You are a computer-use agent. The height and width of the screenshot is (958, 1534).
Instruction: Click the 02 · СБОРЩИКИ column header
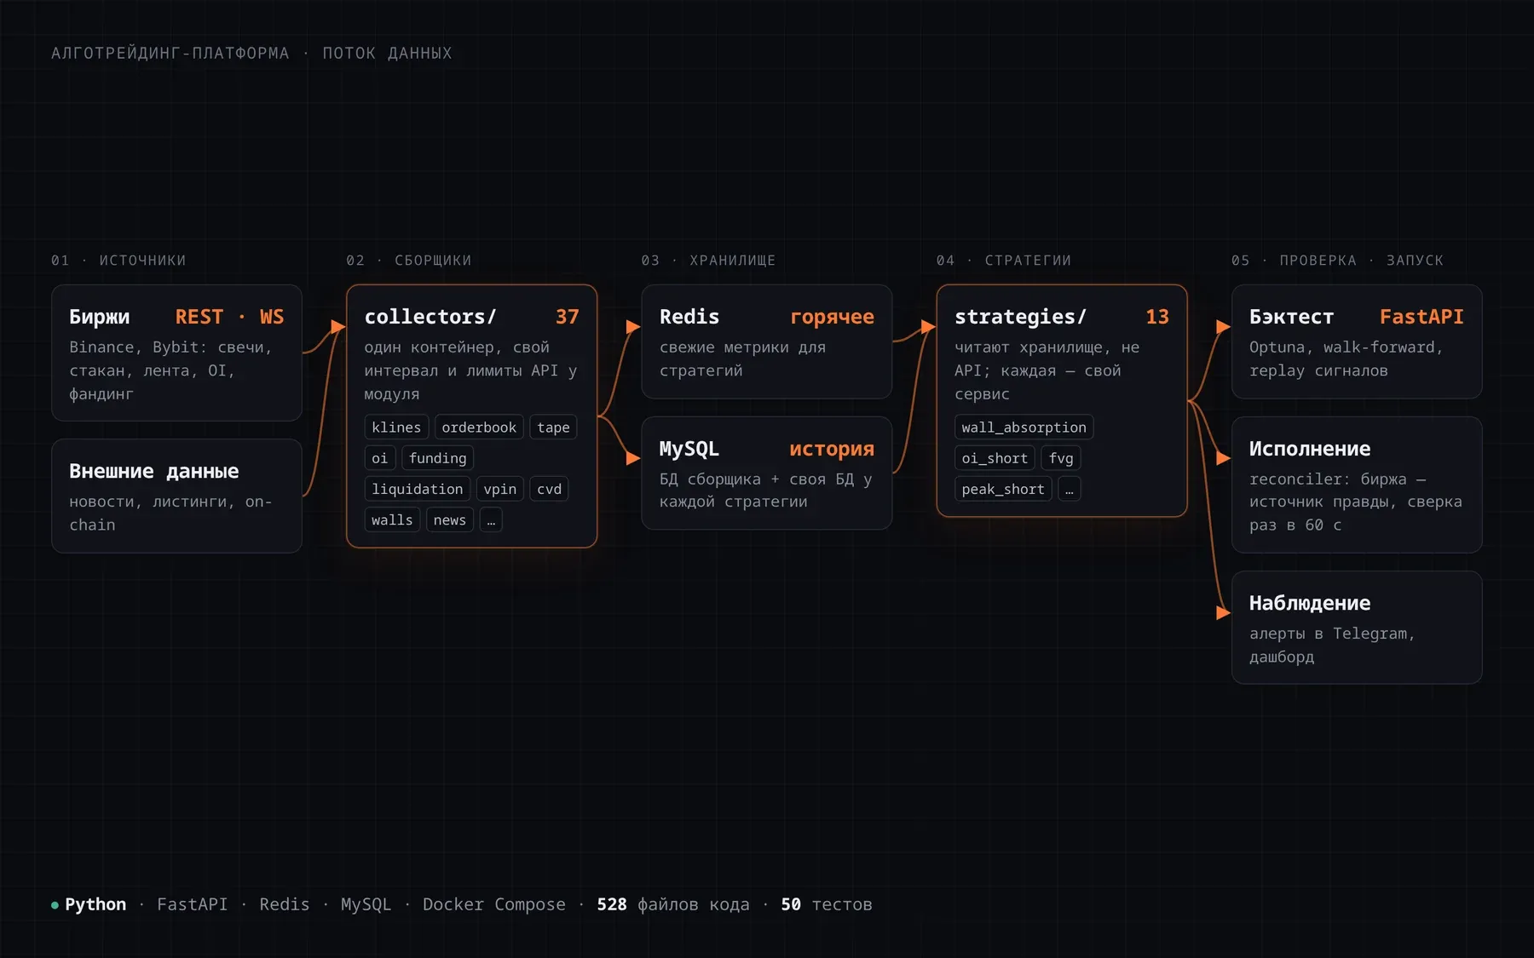pyautogui.click(x=409, y=261)
